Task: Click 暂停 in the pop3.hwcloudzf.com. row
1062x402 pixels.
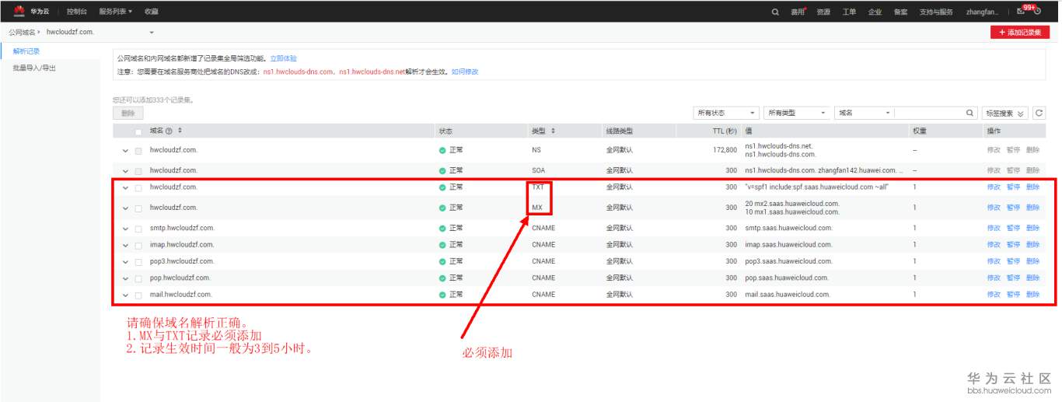Action: [1013, 261]
